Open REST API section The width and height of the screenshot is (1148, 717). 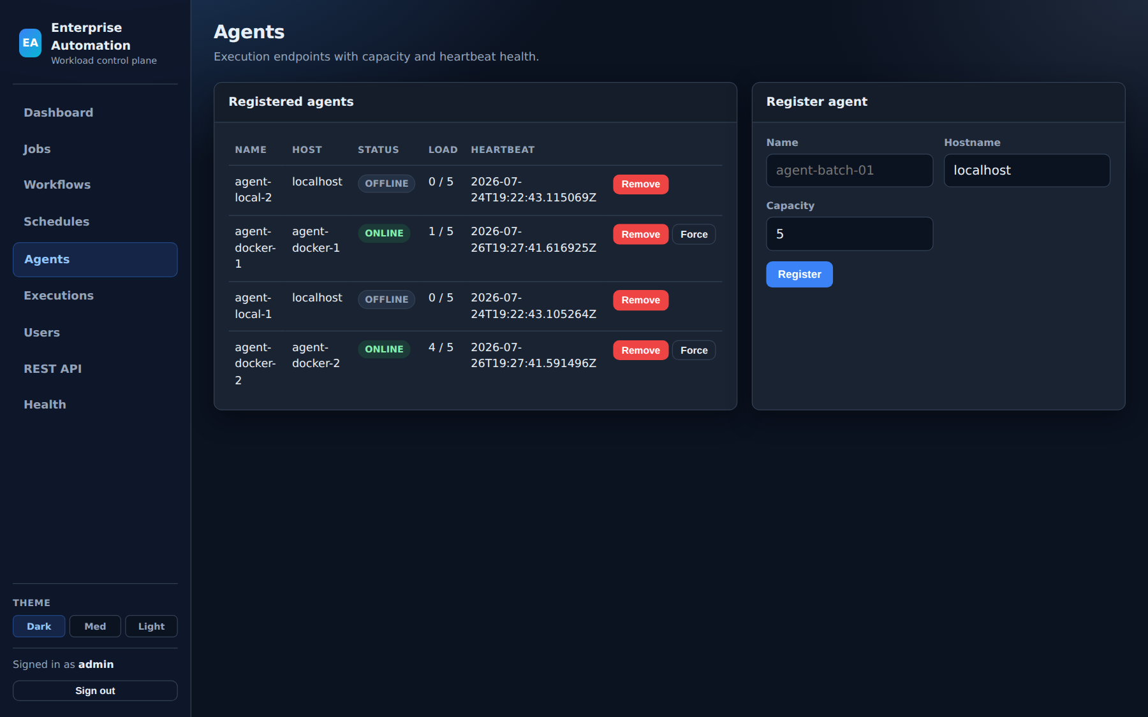(x=95, y=369)
